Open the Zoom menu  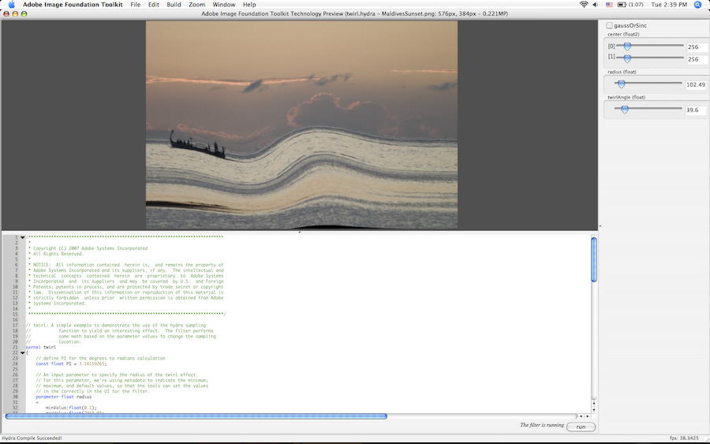pyautogui.click(x=196, y=5)
